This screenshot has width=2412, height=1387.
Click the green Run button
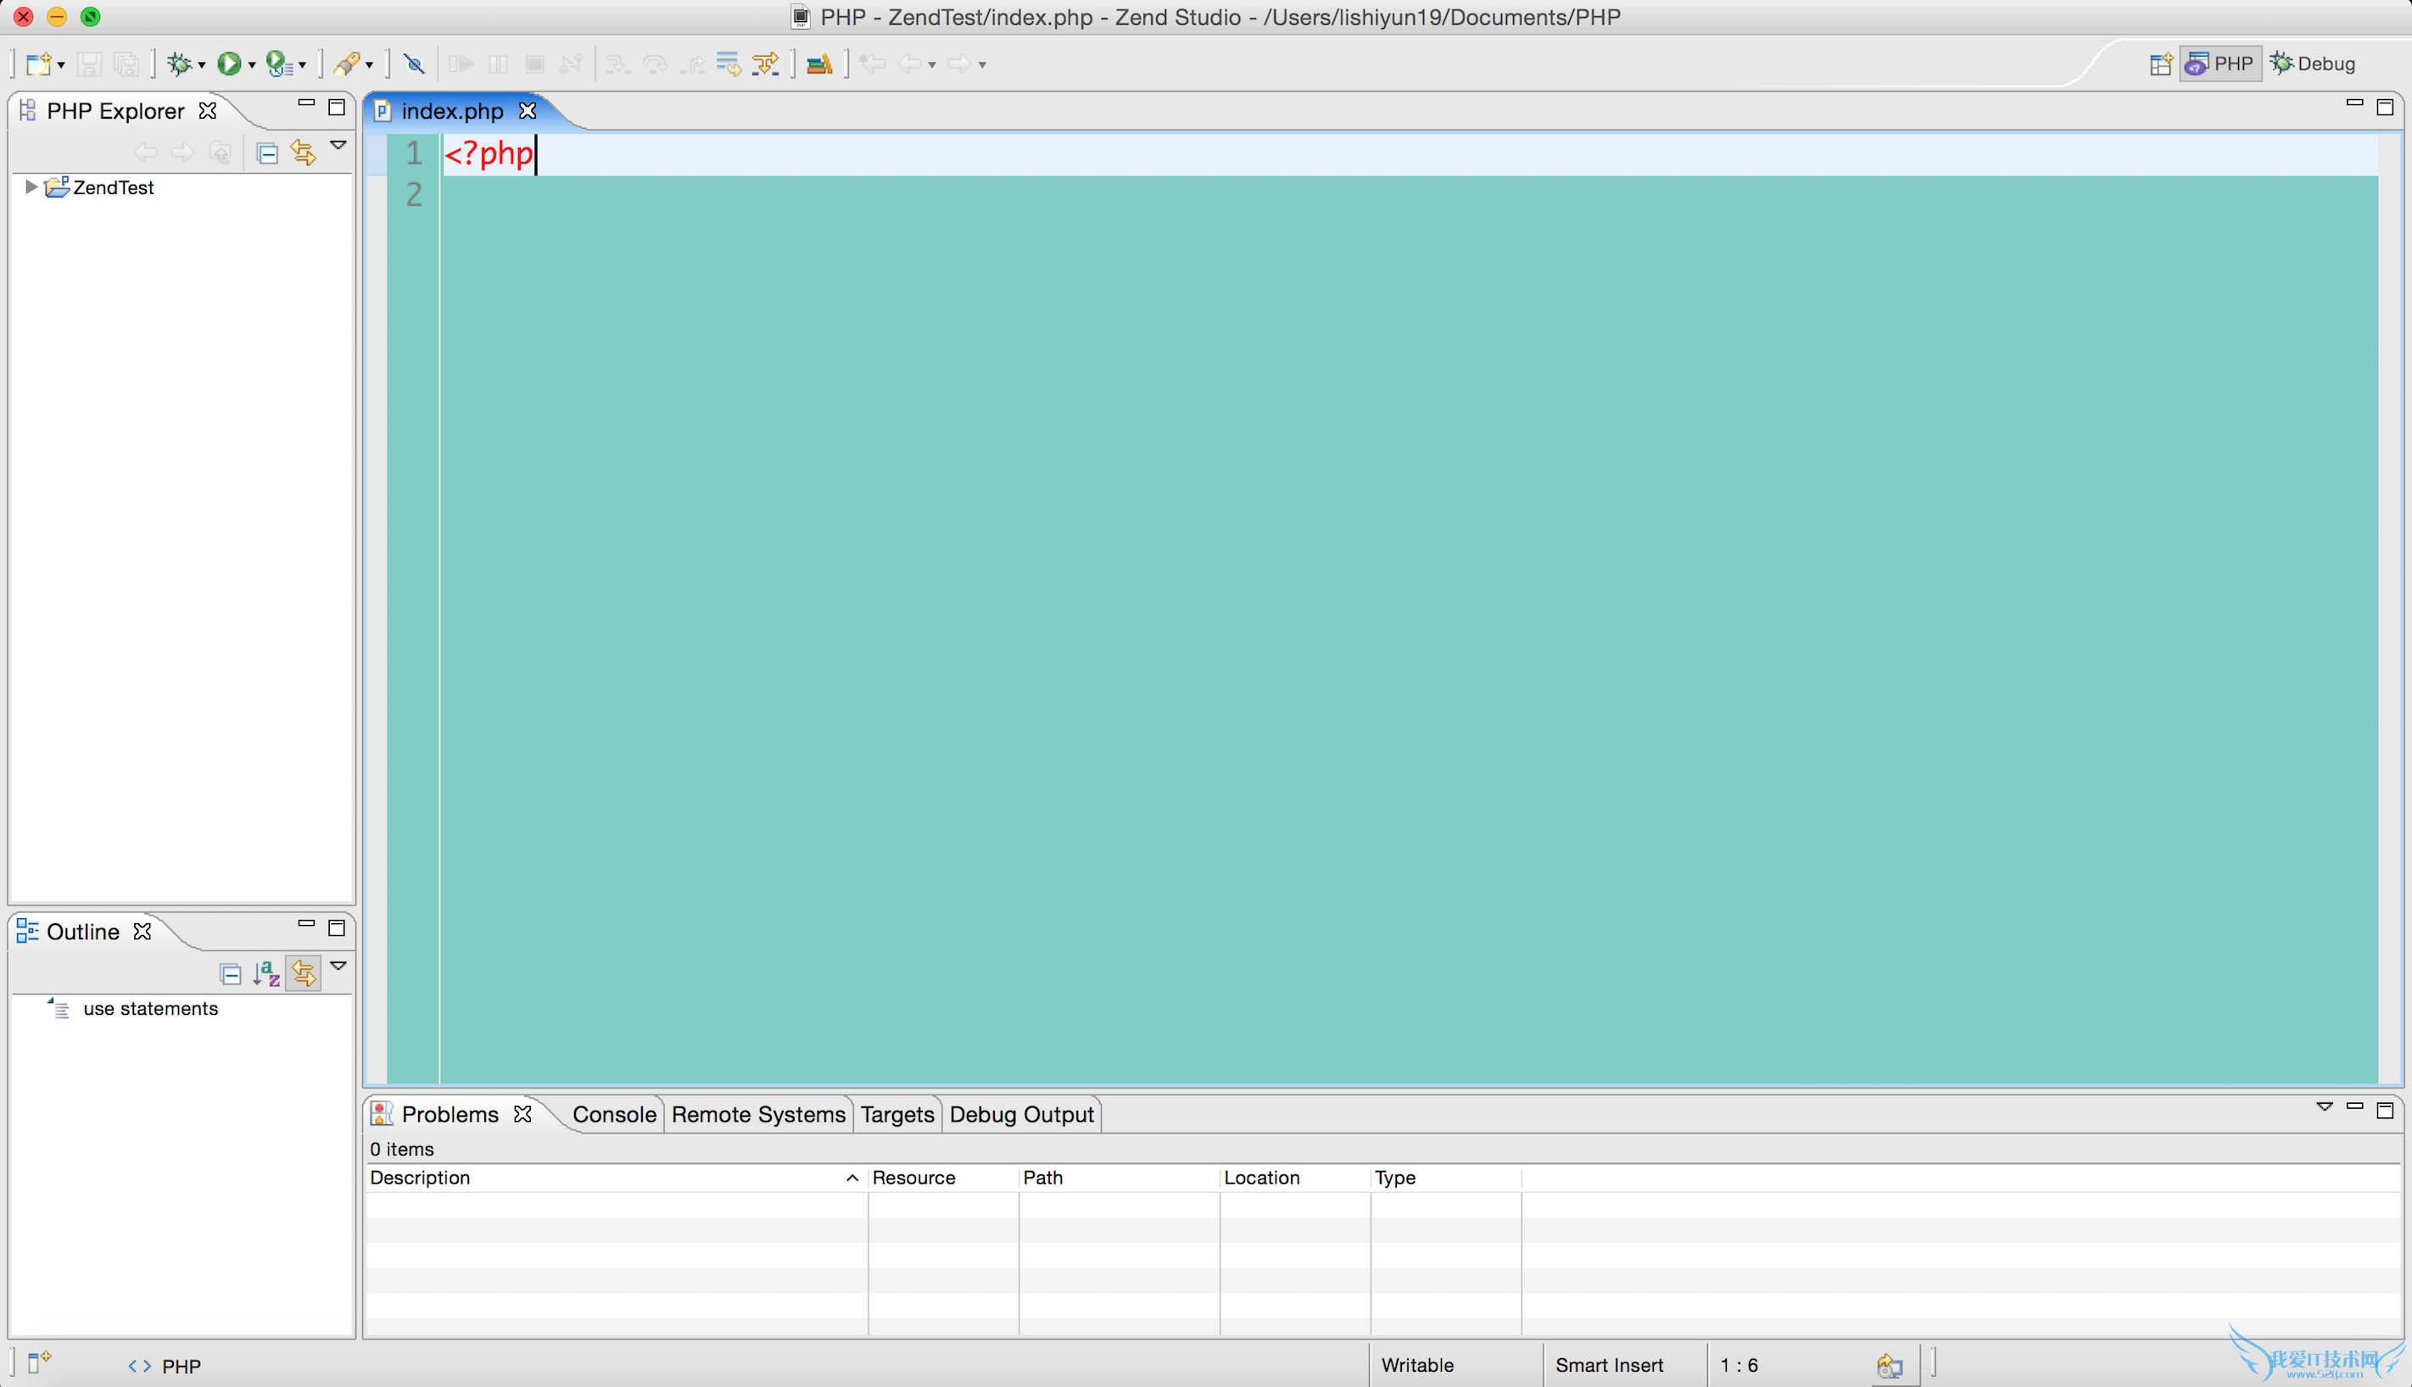(x=229, y=64)
